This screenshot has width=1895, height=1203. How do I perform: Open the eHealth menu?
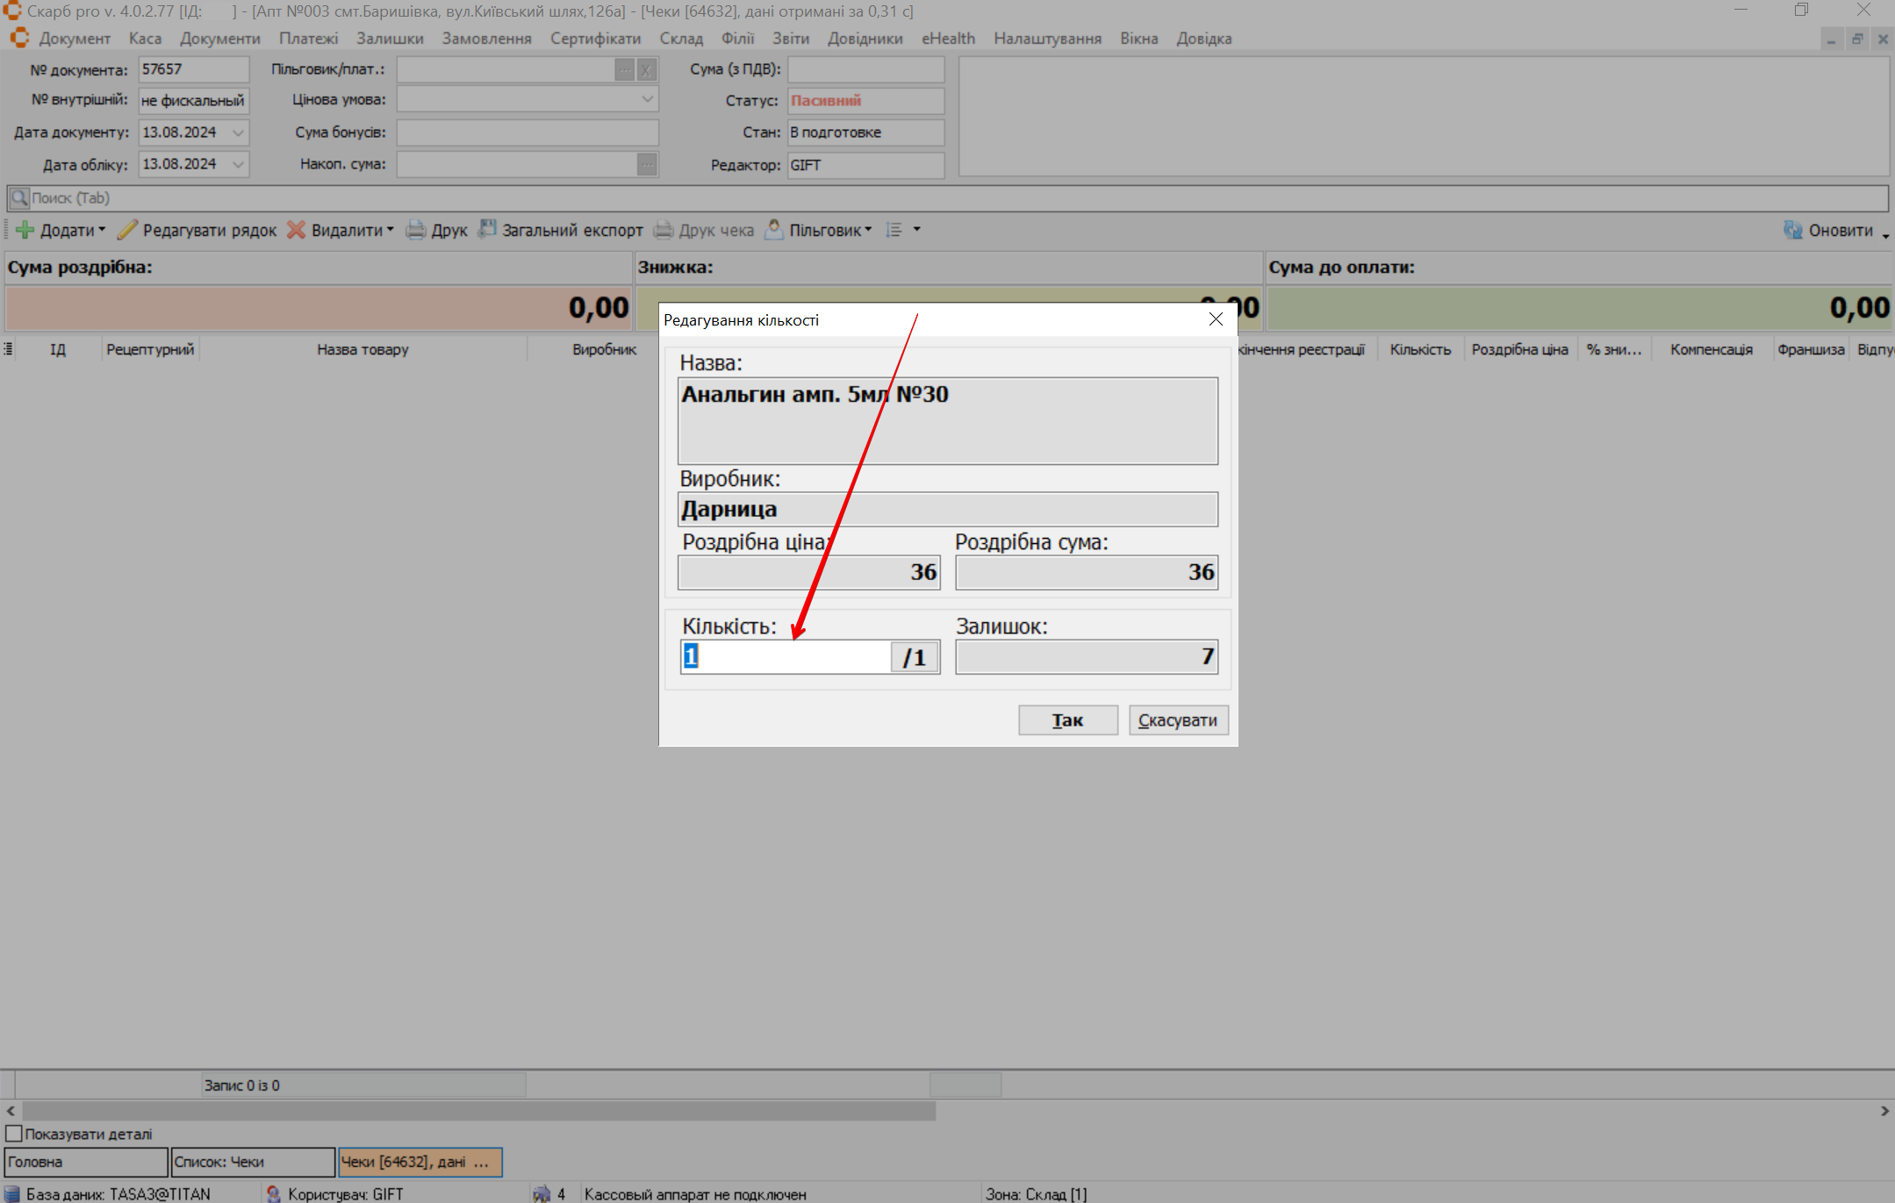pos(948,39)
